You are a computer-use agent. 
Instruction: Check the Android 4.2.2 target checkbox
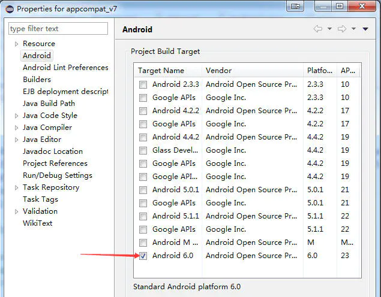point(143,111)
